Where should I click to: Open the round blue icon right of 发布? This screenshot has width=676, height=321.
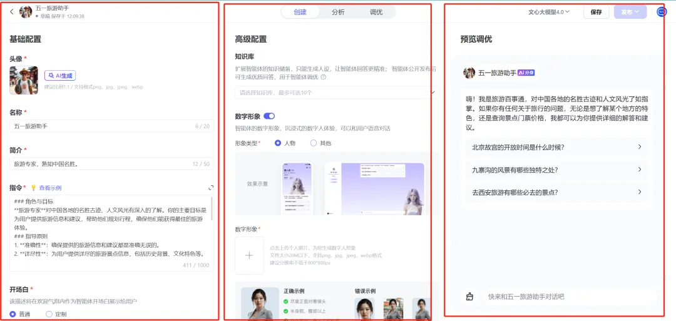point(662,12)
